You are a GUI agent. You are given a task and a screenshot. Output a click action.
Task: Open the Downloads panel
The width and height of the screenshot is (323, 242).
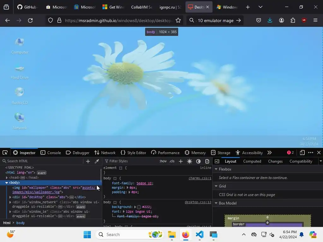pyautogui.click(x=270, y=20)
